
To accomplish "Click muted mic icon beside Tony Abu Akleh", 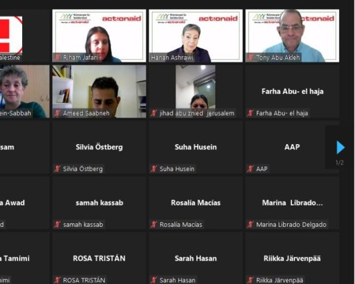I will click(251, 57).
